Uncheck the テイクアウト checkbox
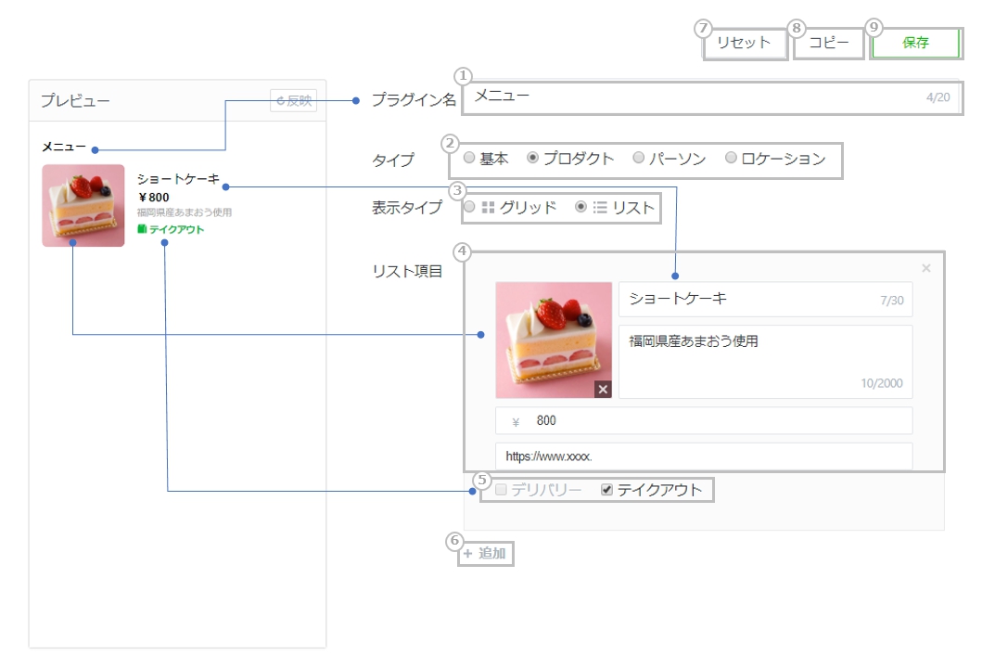 pos(607,490)
